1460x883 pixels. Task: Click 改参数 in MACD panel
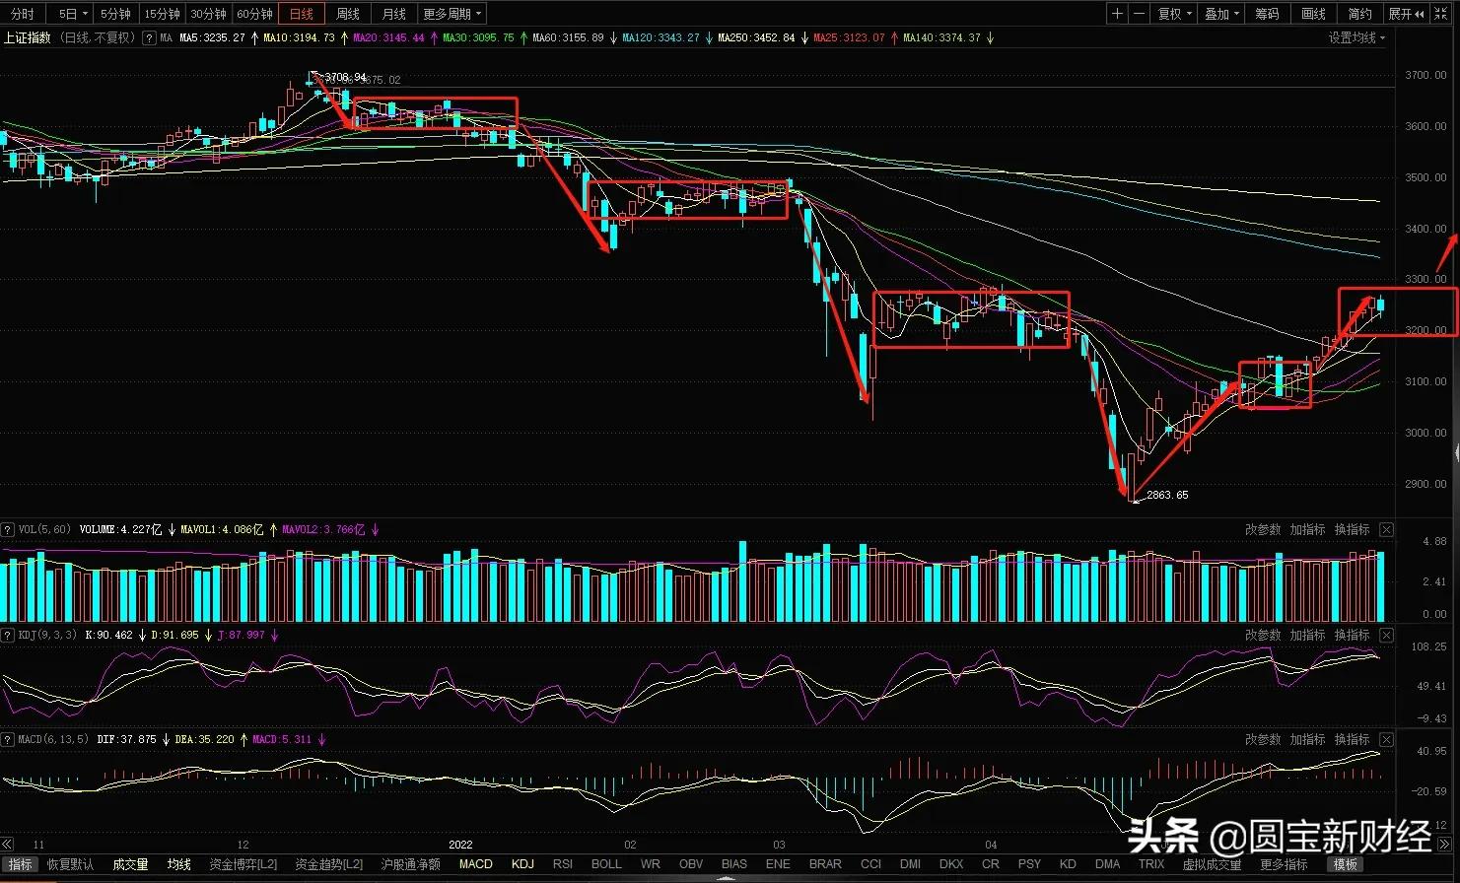1263,739
